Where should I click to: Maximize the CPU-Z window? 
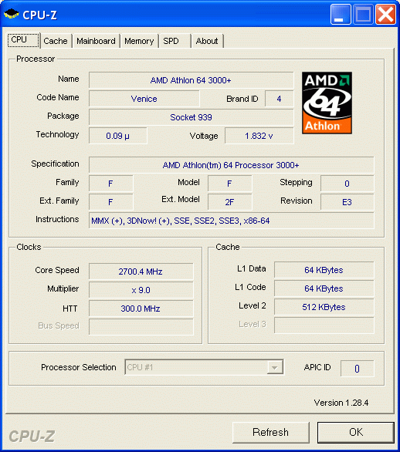click(x=363, y=15)
